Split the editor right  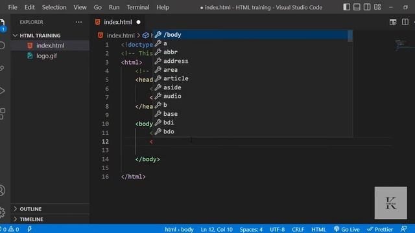405,22
